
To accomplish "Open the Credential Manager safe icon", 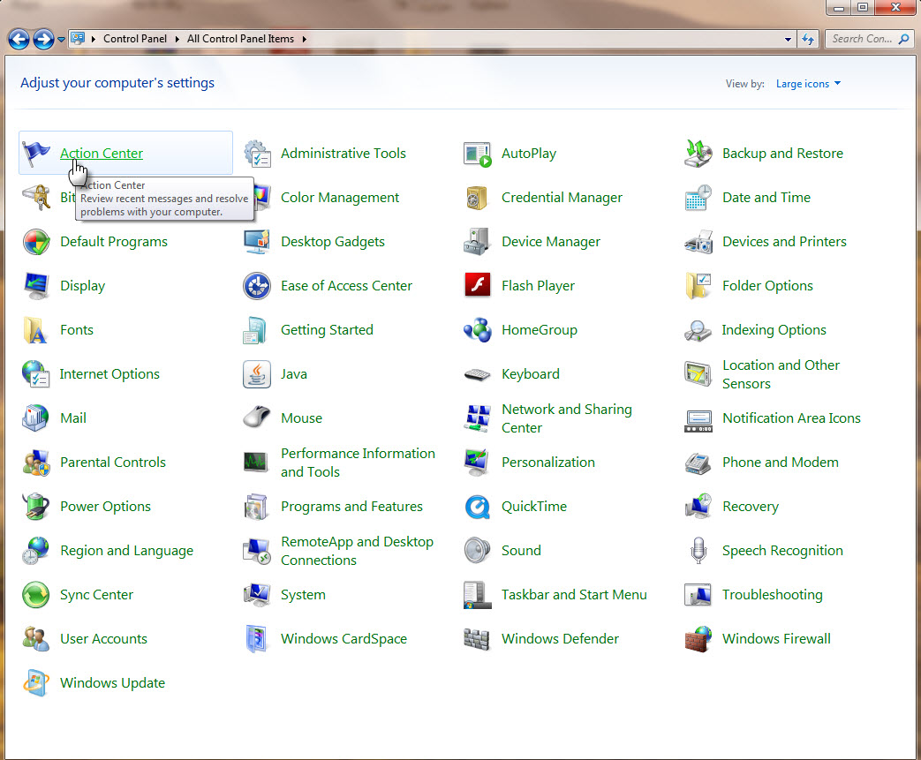I will coord(478,198).
